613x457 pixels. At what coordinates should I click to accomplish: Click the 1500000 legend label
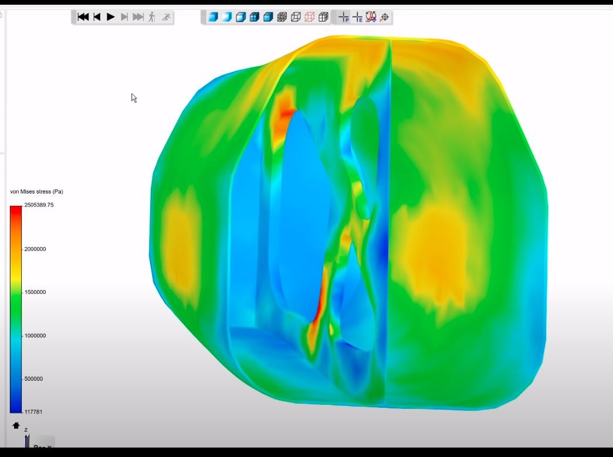click(x=35, y=292)
